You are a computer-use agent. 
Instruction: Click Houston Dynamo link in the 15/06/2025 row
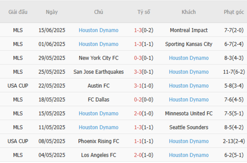tap(98, 30)
